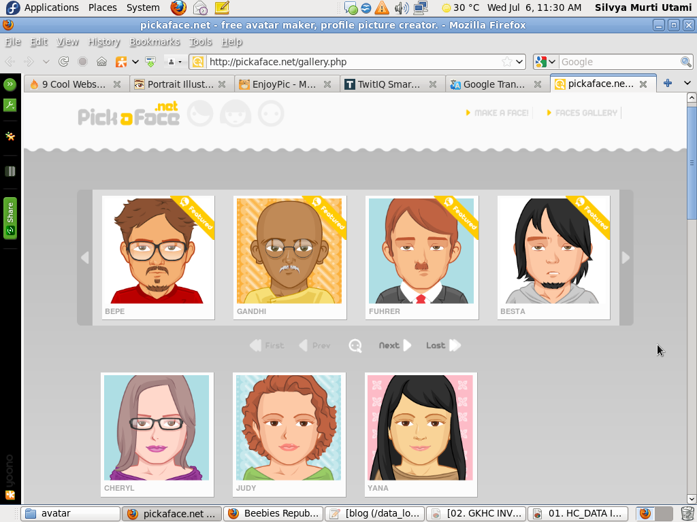This screenshot has width=697, height=522.
Task: Click the face magnifier icon between Prev and Next
Action: [355, 345]
